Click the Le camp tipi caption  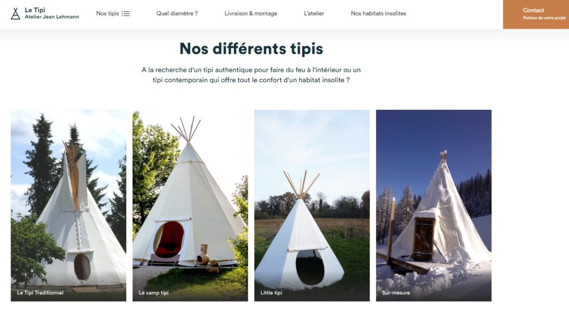pos(153,293)
